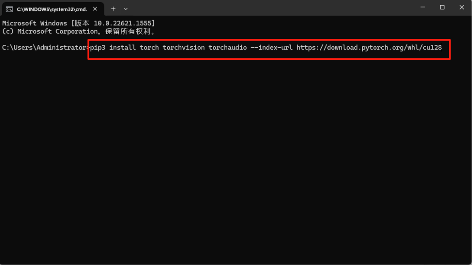Viewport: 472px width, 265px height.
Task: Click the Microsoft Windows version line
Action: [x=79, y=23]
